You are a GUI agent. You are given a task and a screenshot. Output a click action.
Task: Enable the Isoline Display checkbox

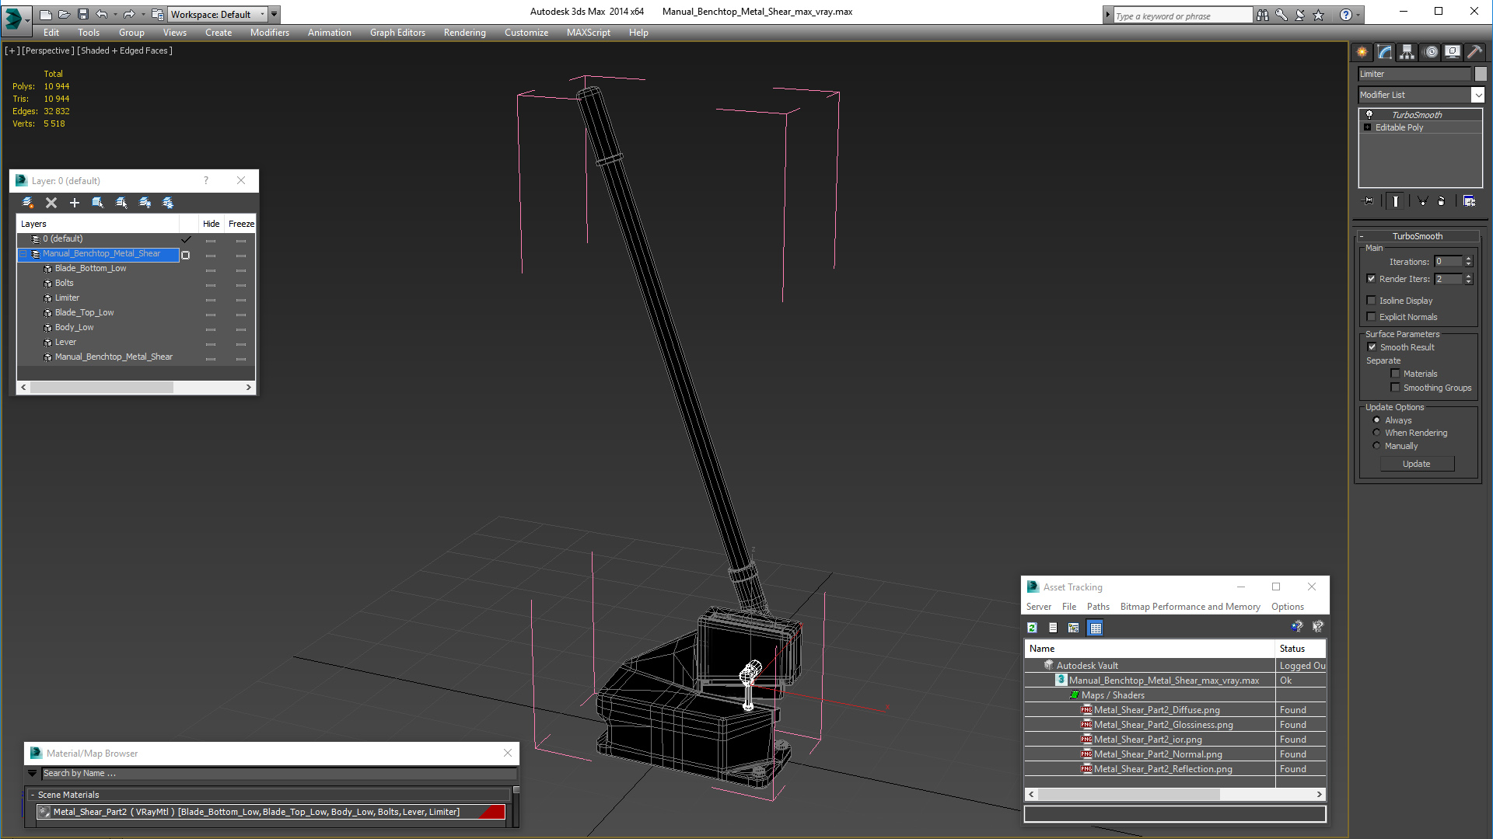pyautogui.click(x=1372, y=301)
